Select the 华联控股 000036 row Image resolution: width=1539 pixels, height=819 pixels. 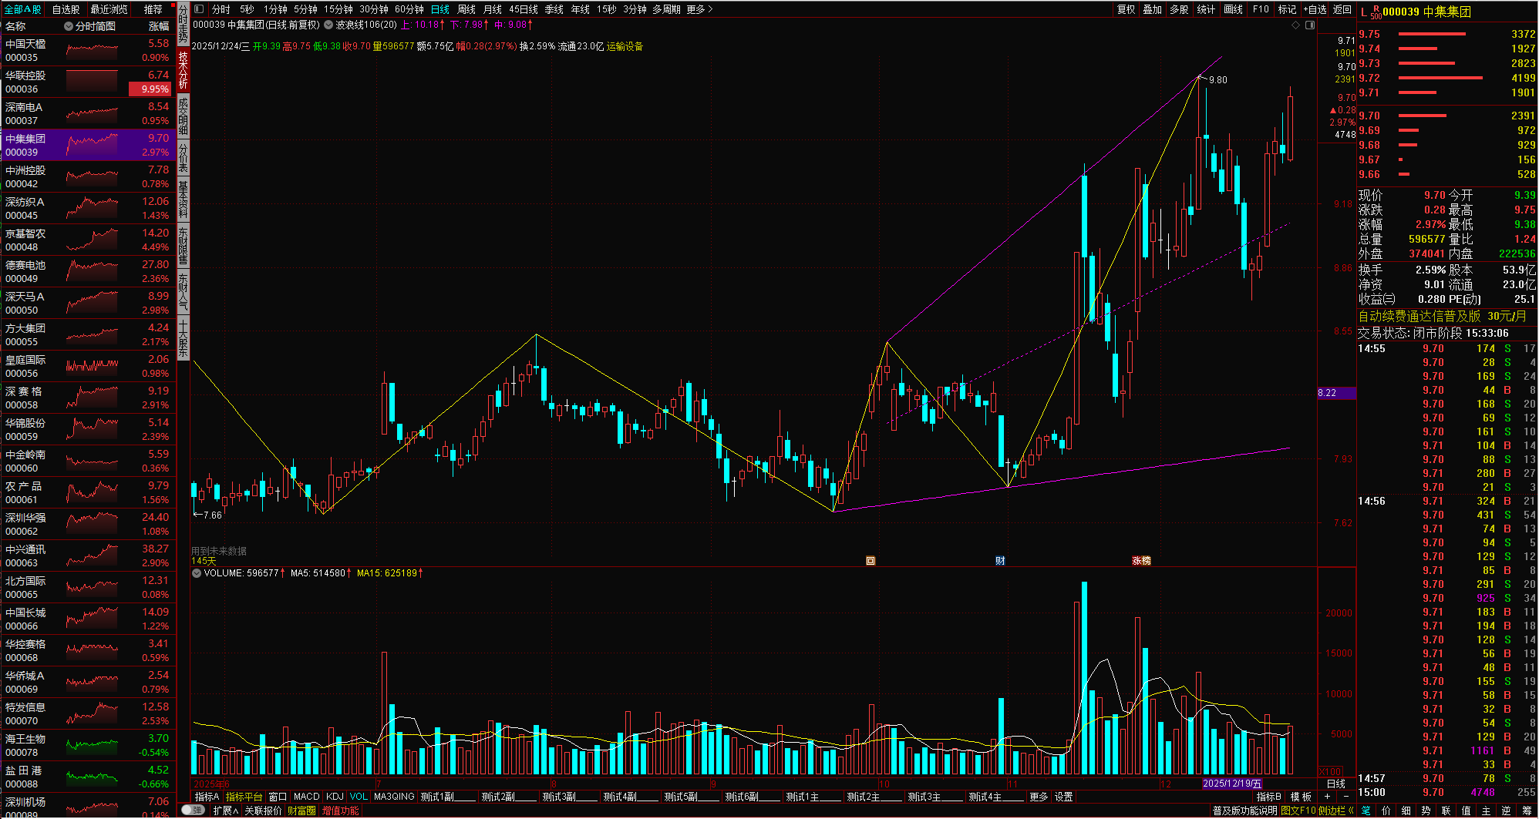point(88,82)
